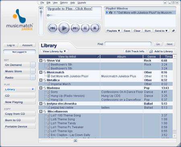The width and height of the screenshot is (181, 147).
Task: Pause playback with the Pause button
Action: click(x=85, y=28)
